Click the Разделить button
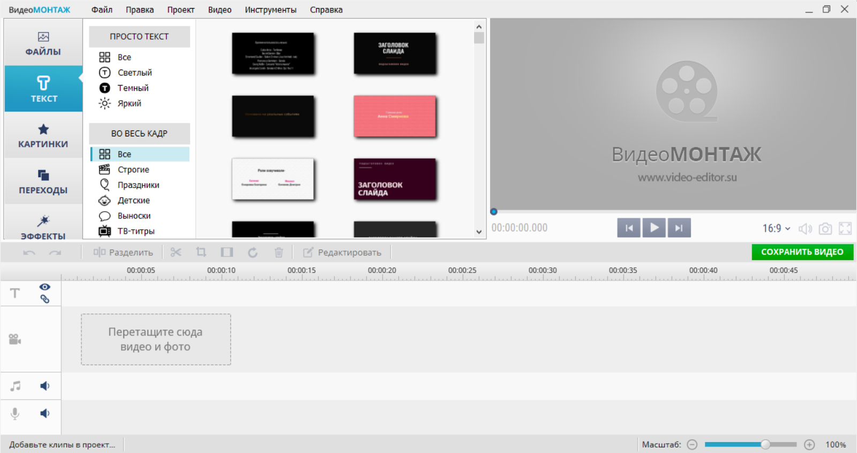The height and width of the screenshot is (453, 857). pos(123,252)
